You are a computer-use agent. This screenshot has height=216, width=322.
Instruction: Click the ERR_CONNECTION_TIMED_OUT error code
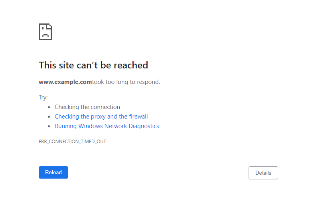point(72,142)
